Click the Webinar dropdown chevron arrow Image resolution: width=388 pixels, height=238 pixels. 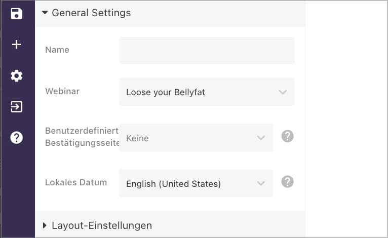point(283,92)
